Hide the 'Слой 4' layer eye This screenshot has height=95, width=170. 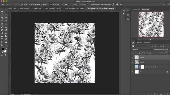coord(133,62)
